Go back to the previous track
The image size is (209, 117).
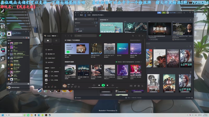[x=99, y=85]
